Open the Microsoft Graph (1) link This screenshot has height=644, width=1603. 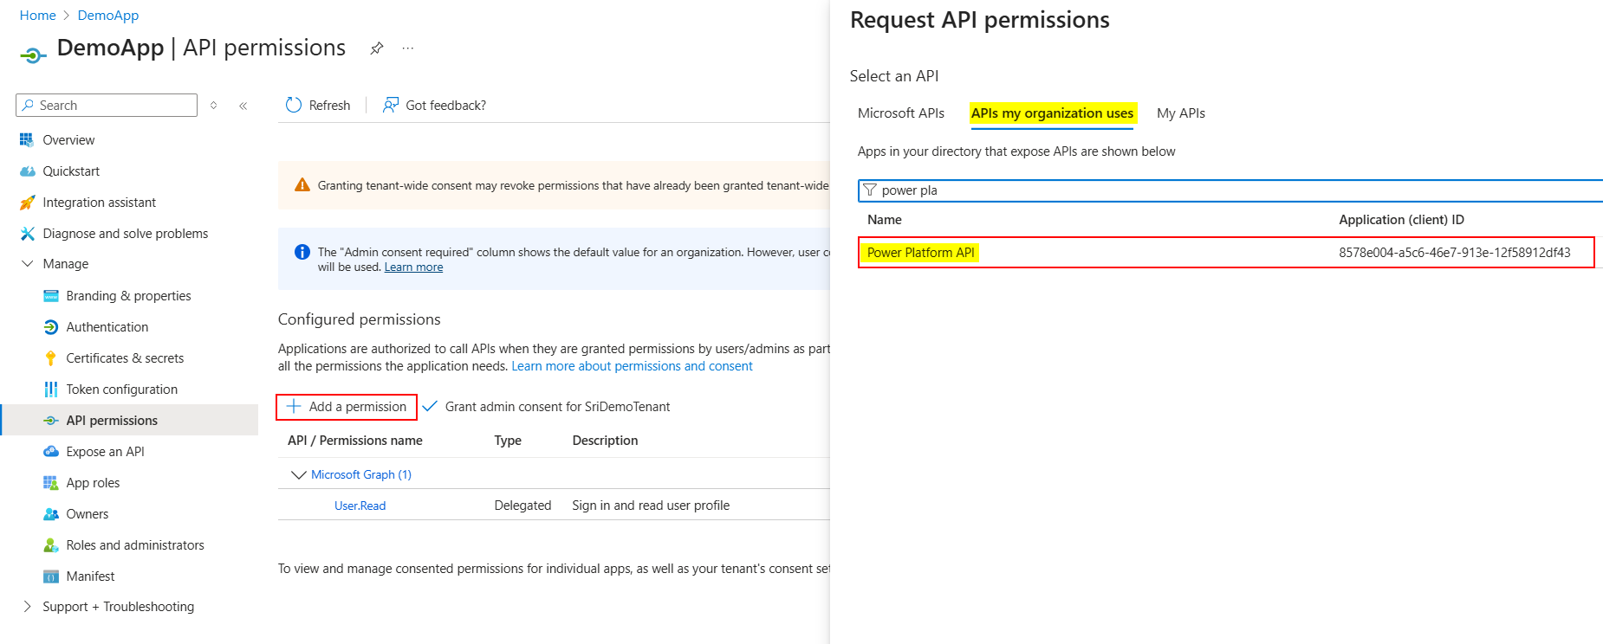click(361, 474)
